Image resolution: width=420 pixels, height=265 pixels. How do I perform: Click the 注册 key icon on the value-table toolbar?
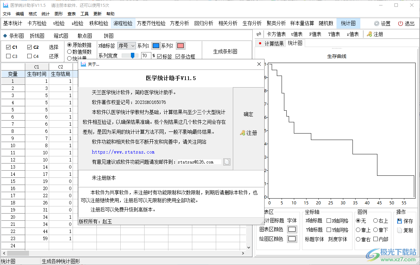pos(370,34)
